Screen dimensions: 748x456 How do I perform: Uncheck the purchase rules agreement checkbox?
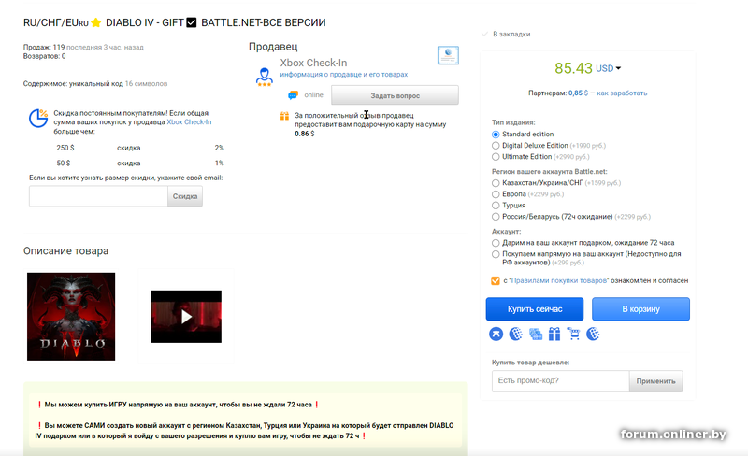coord(496,280)
